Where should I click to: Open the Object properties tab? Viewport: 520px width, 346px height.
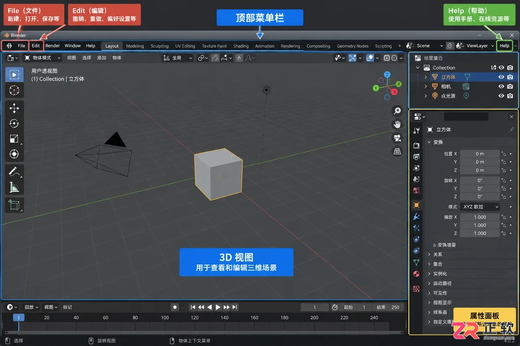pos(416,205)
